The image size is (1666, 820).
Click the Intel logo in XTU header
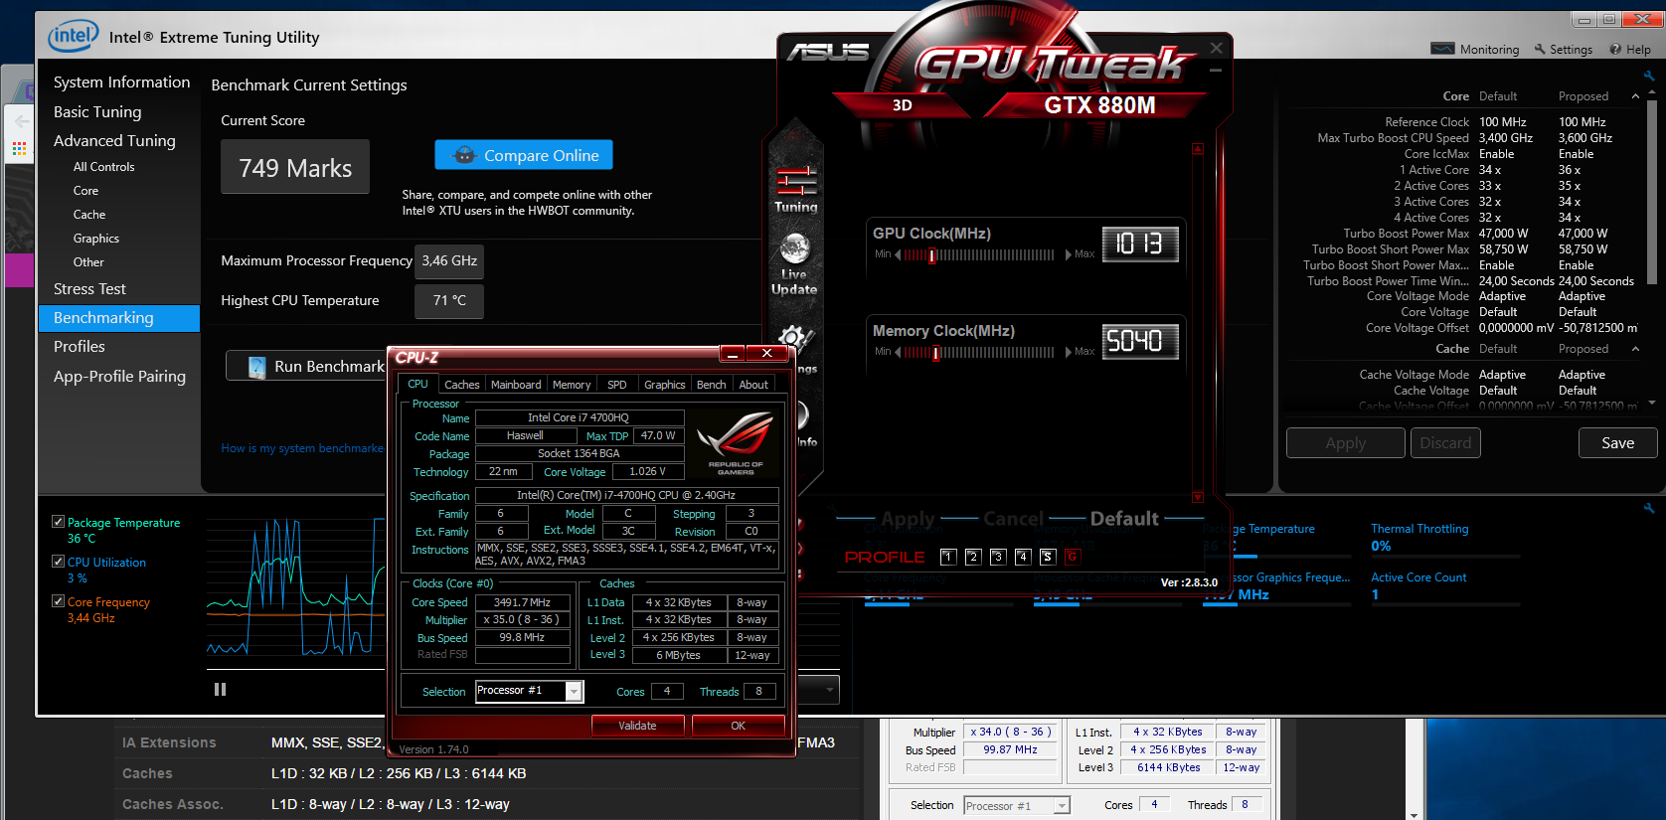[74, 37]
